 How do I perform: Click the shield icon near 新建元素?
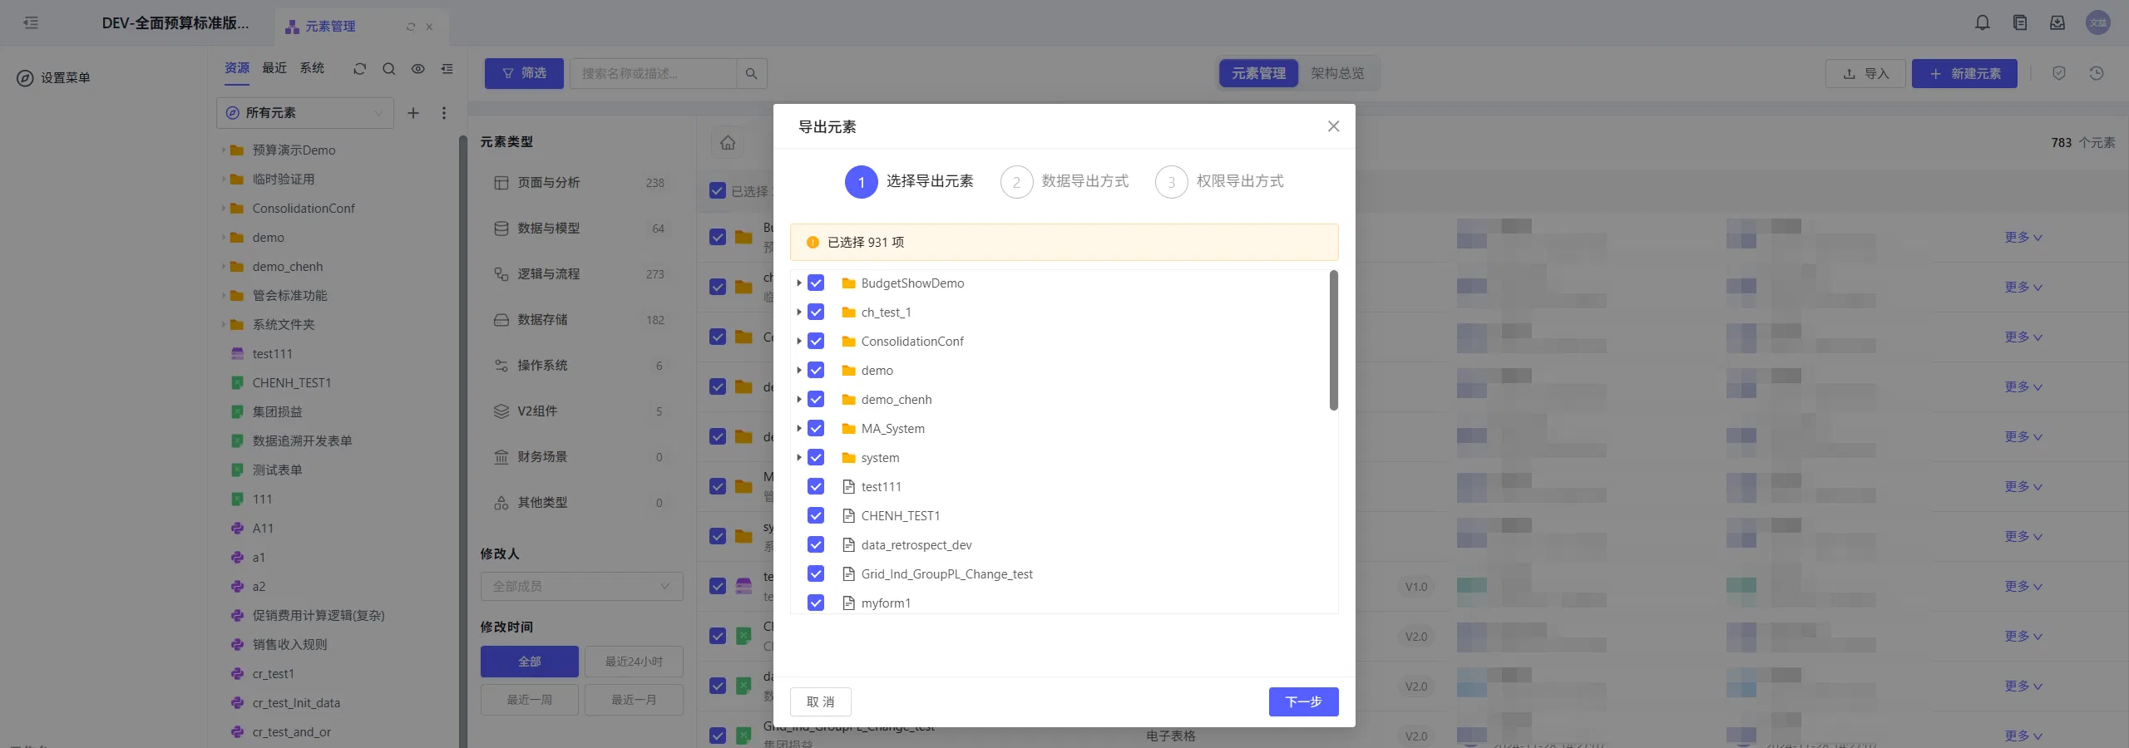(2058, 73)
